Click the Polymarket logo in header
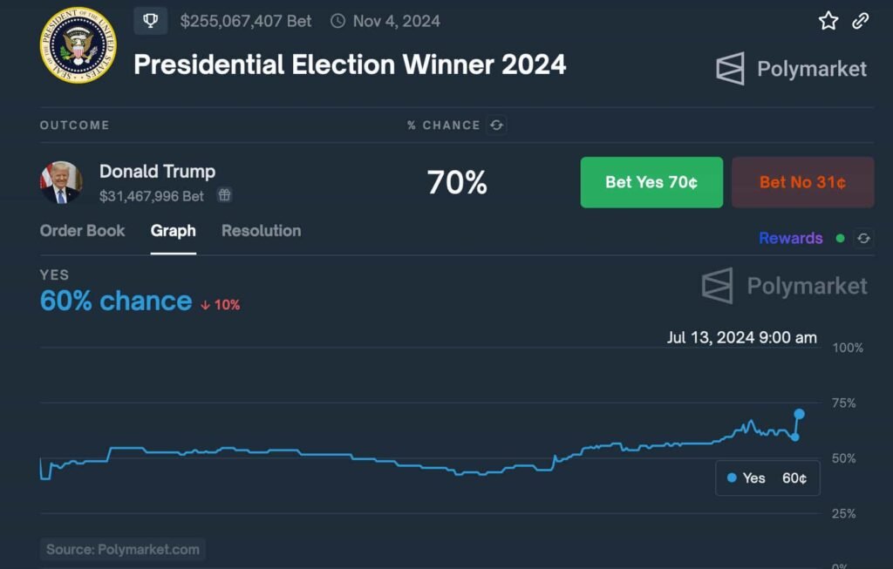 pos(791,69)
